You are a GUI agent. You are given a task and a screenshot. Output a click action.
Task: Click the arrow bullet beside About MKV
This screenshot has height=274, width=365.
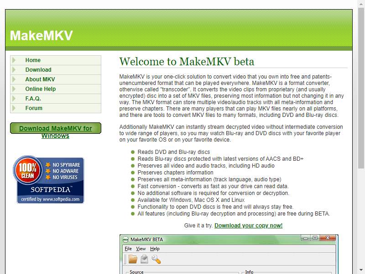click(14, 79)
